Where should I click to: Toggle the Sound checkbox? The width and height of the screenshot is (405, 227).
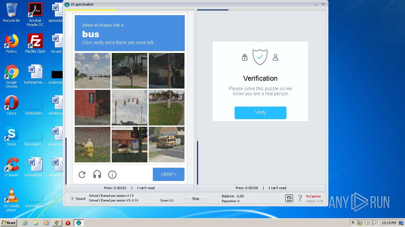tap(72, 199)
